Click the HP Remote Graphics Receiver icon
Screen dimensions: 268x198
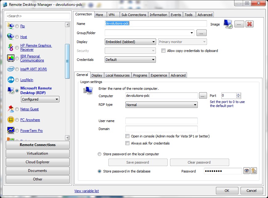(x=11, y=47)
